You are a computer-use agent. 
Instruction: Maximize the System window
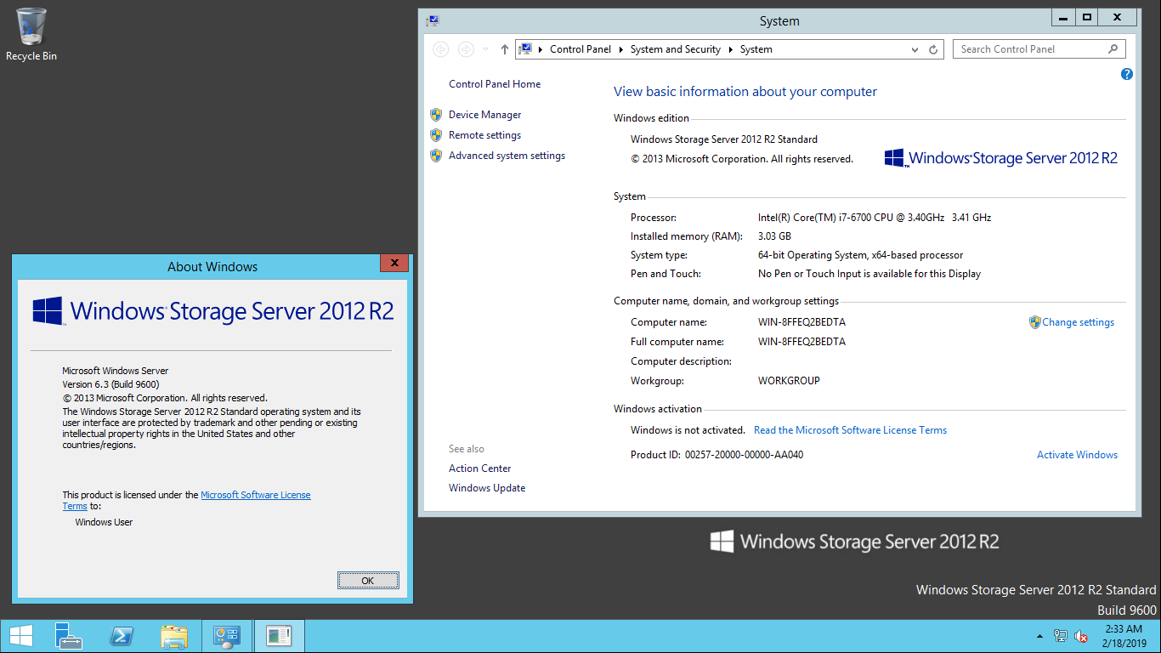coord(1086,17)
